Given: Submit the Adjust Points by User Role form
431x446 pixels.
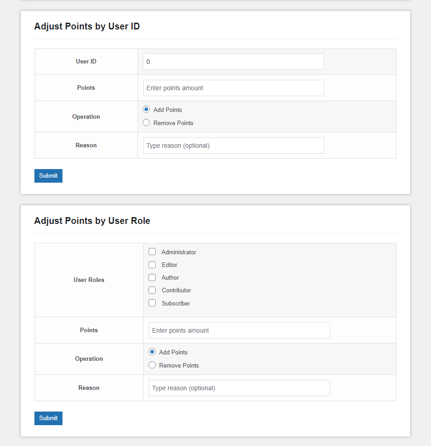Looking at the screenshot, I should point(48,418).
